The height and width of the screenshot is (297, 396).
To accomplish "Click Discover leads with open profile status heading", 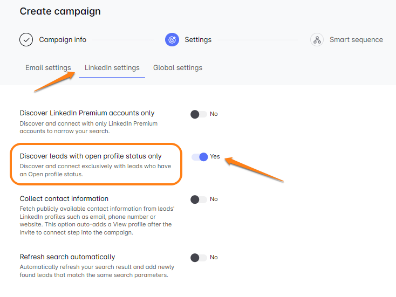I will [91, 156].
